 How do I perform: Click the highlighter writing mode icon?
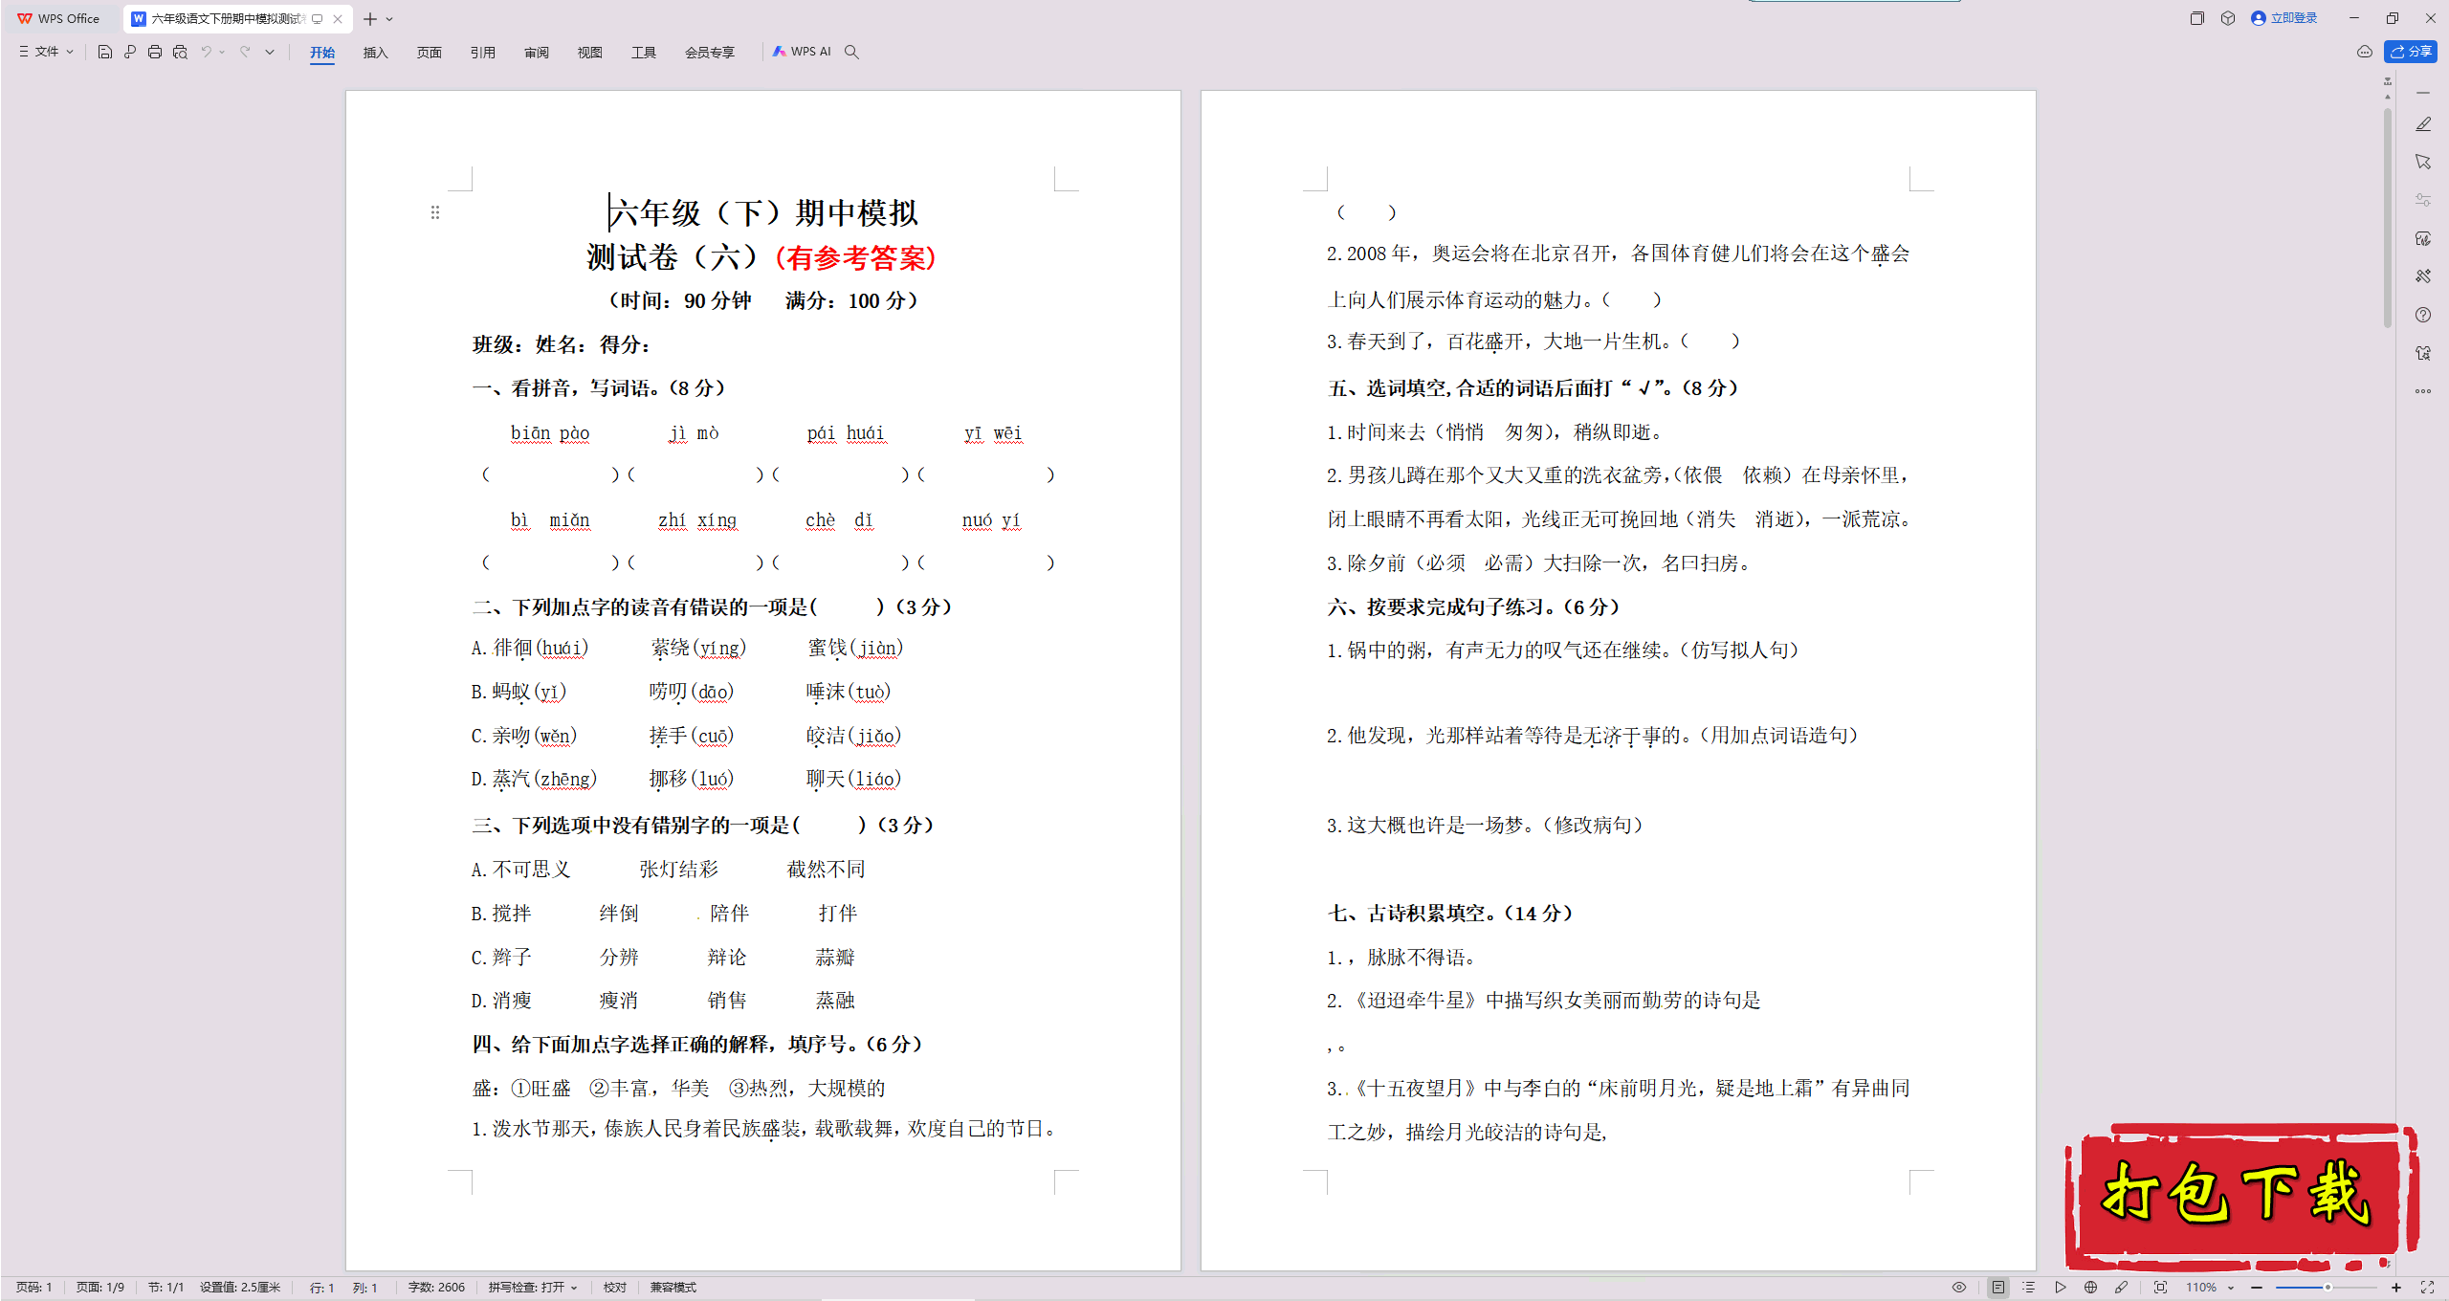2122,1288
